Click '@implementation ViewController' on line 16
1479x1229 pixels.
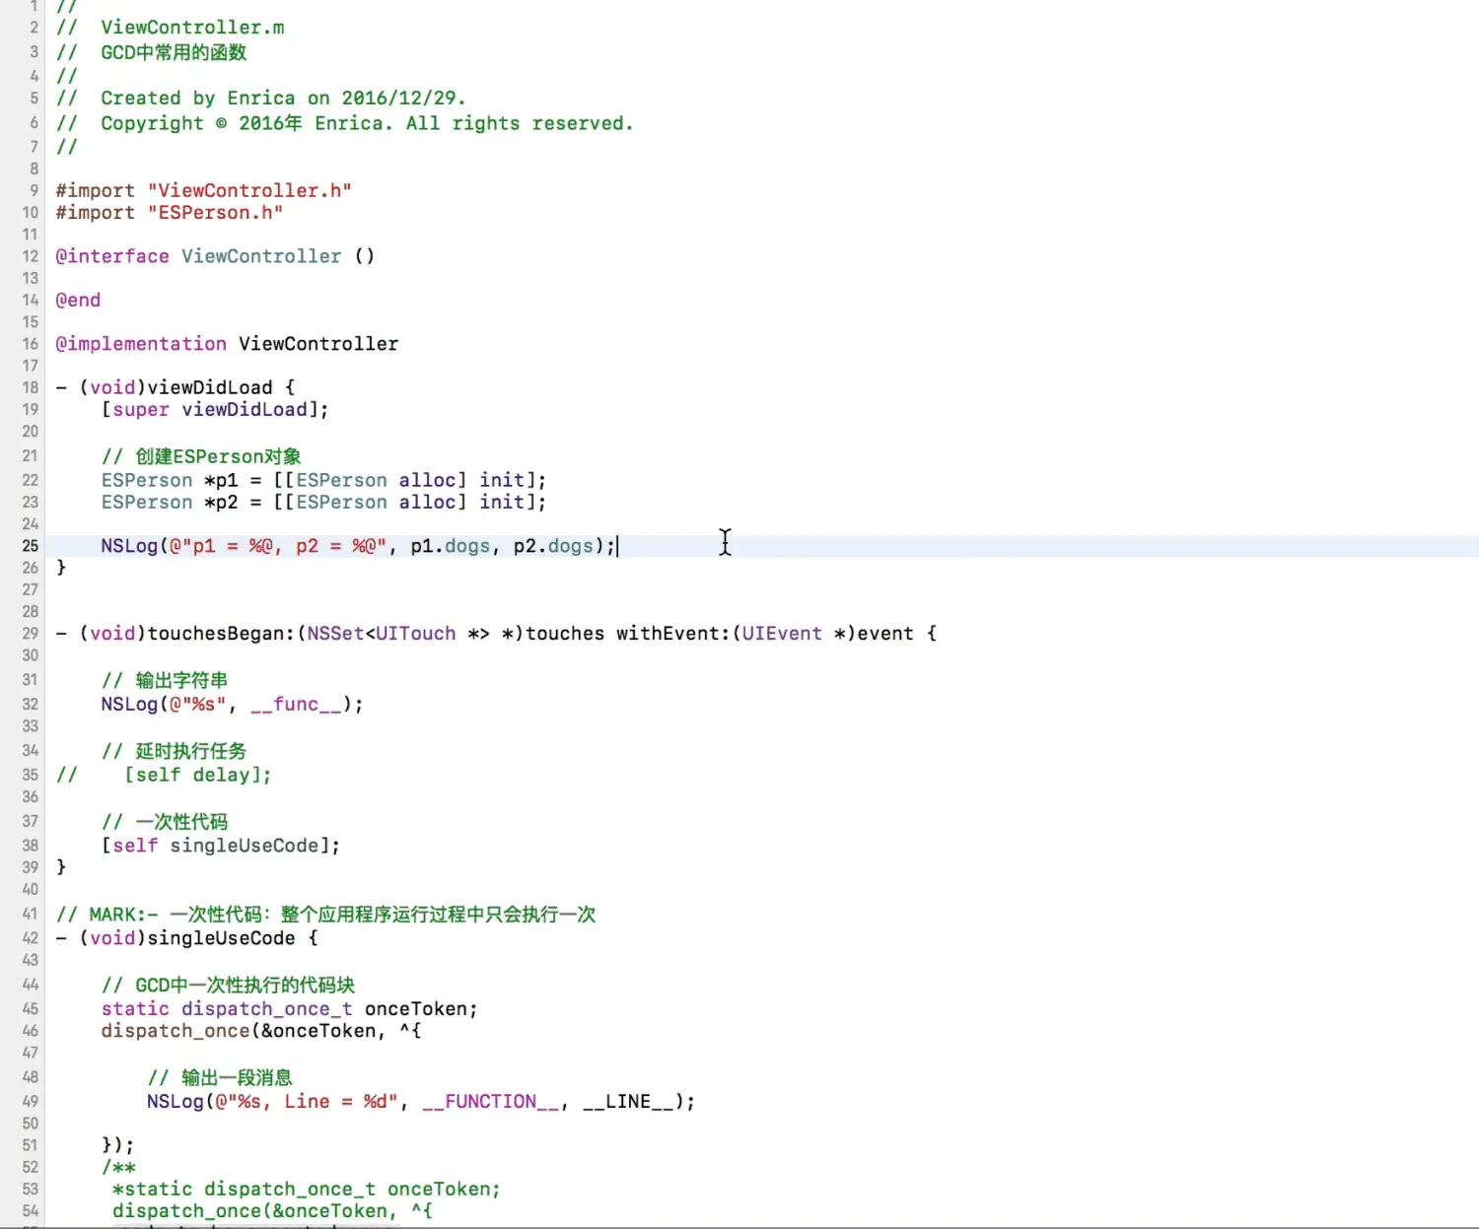click(x=227, y=344)
